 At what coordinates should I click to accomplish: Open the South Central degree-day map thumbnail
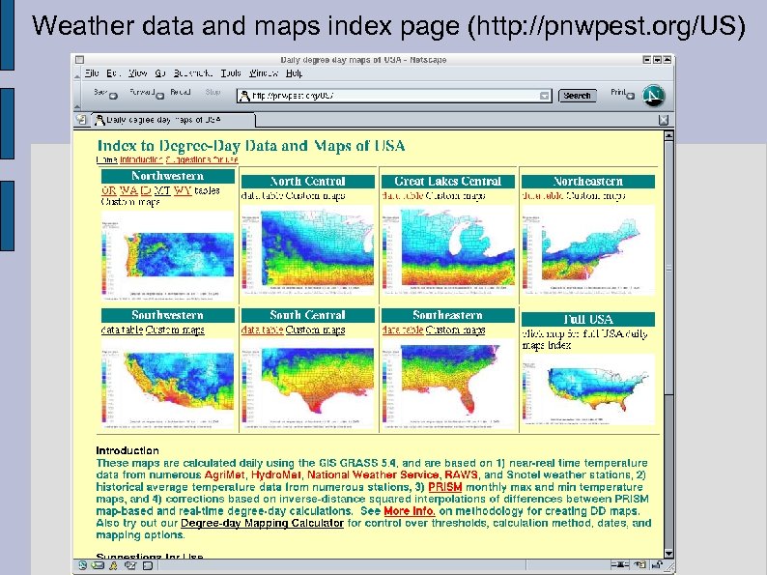point(308,385)
